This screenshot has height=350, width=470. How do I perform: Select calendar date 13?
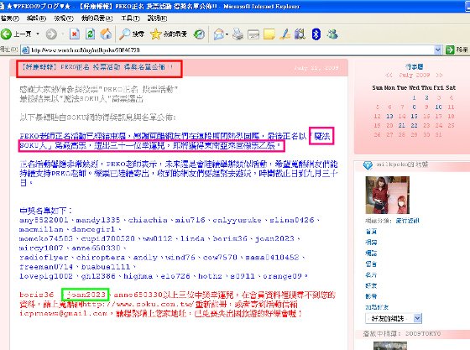(x=389, y=117)
